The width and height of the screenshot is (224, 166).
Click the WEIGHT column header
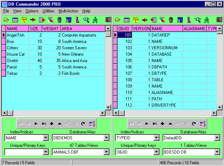[51, 29]
